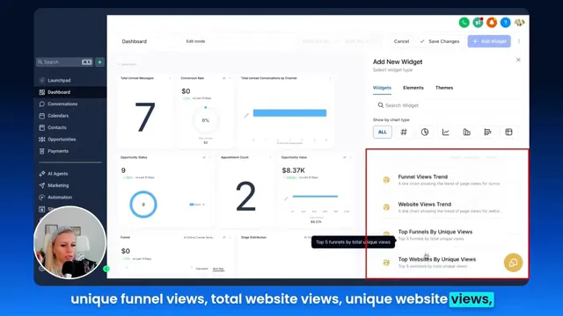
Task: Filter widgets by table type
Action: [x=508, y=133]
